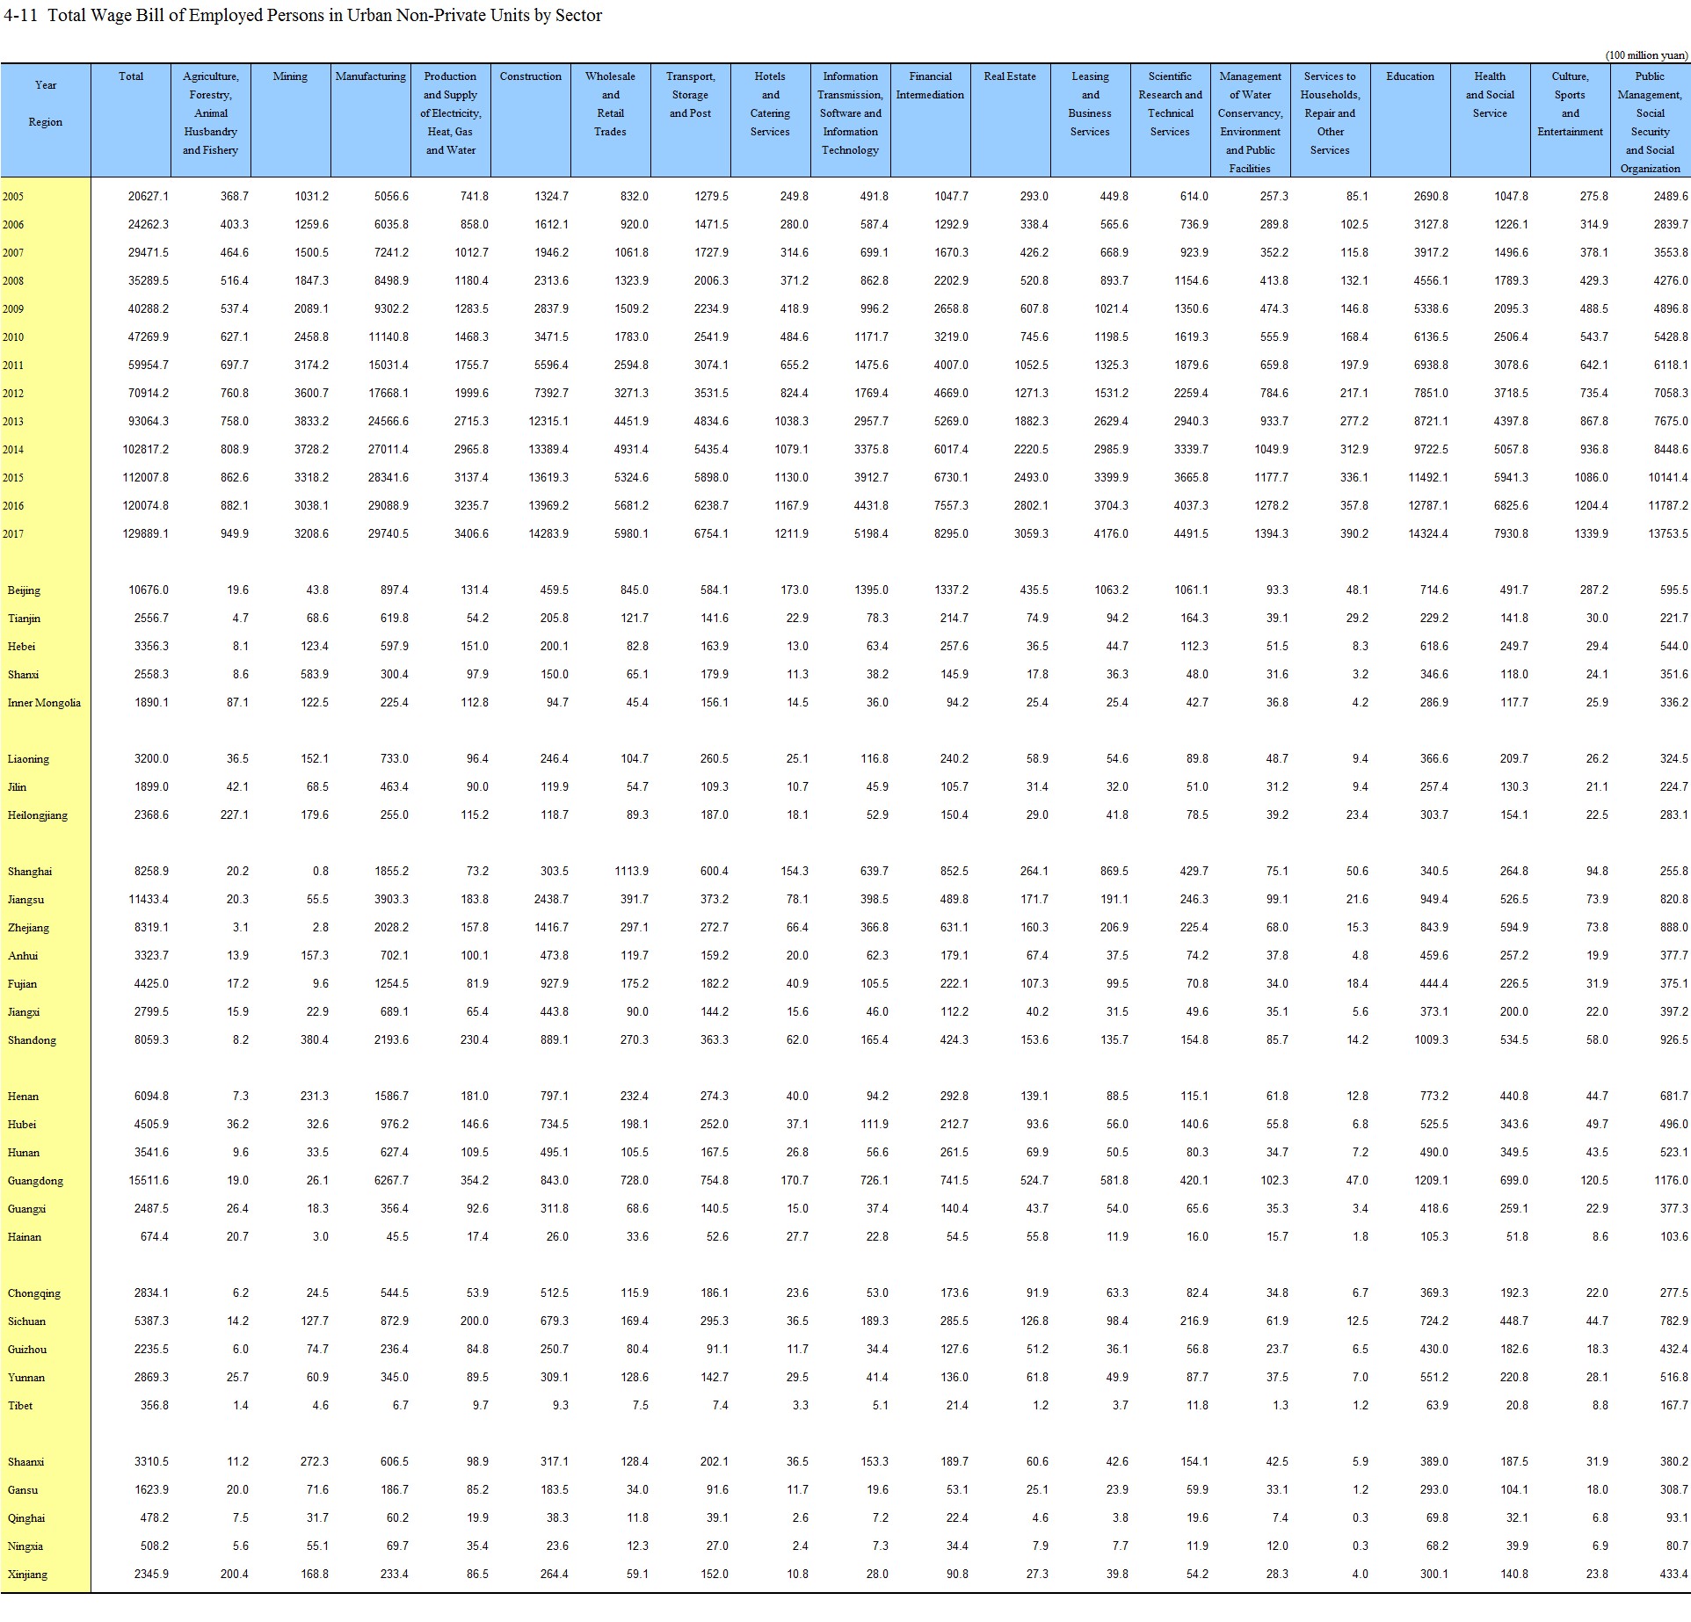Click Heilongjiang agriculture value 227.1
The image size is (1691, 1622).
click(x=235, y=815)
